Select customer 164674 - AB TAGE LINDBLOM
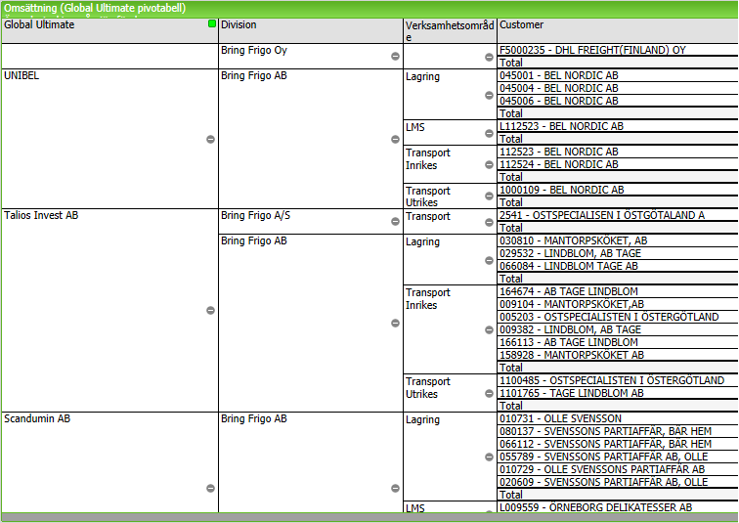739x523 pixels. click(618, 291)
